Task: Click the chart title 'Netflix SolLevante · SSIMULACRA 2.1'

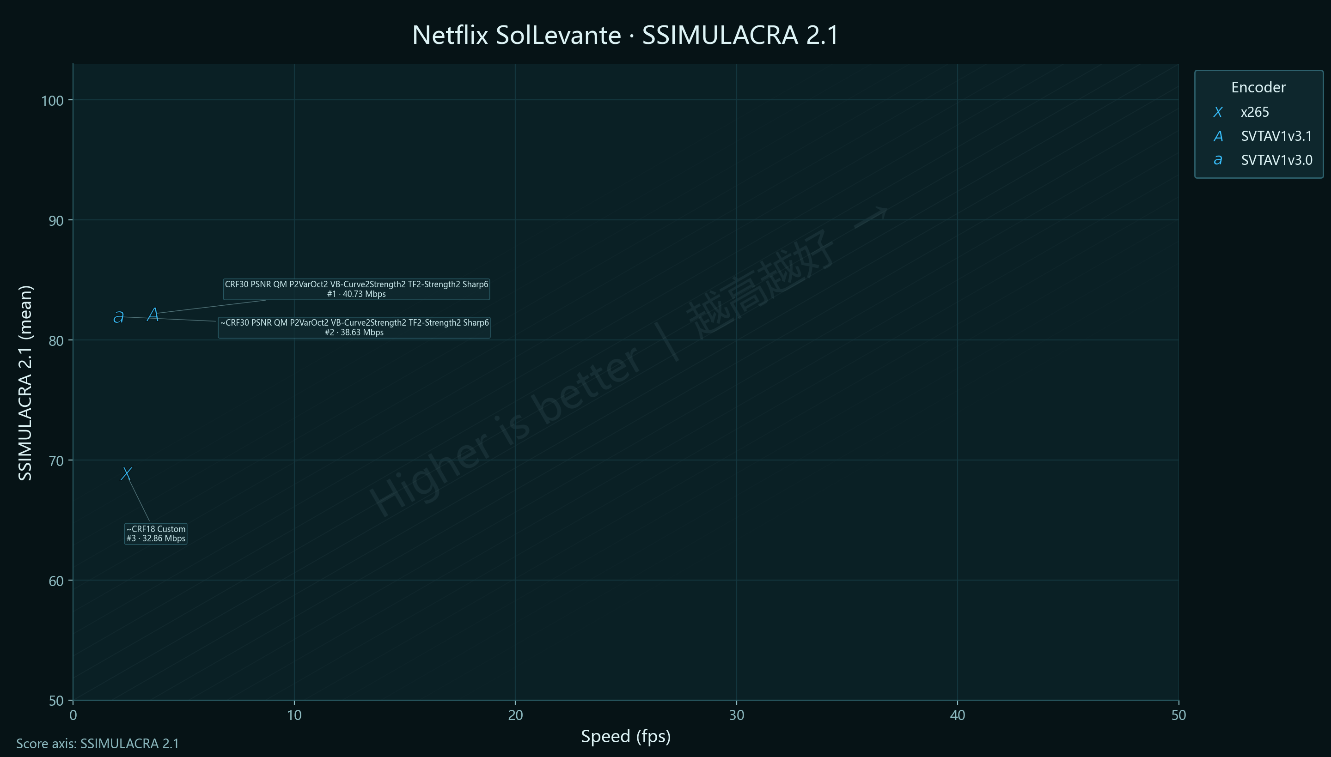Action: [x=626, y=36]
